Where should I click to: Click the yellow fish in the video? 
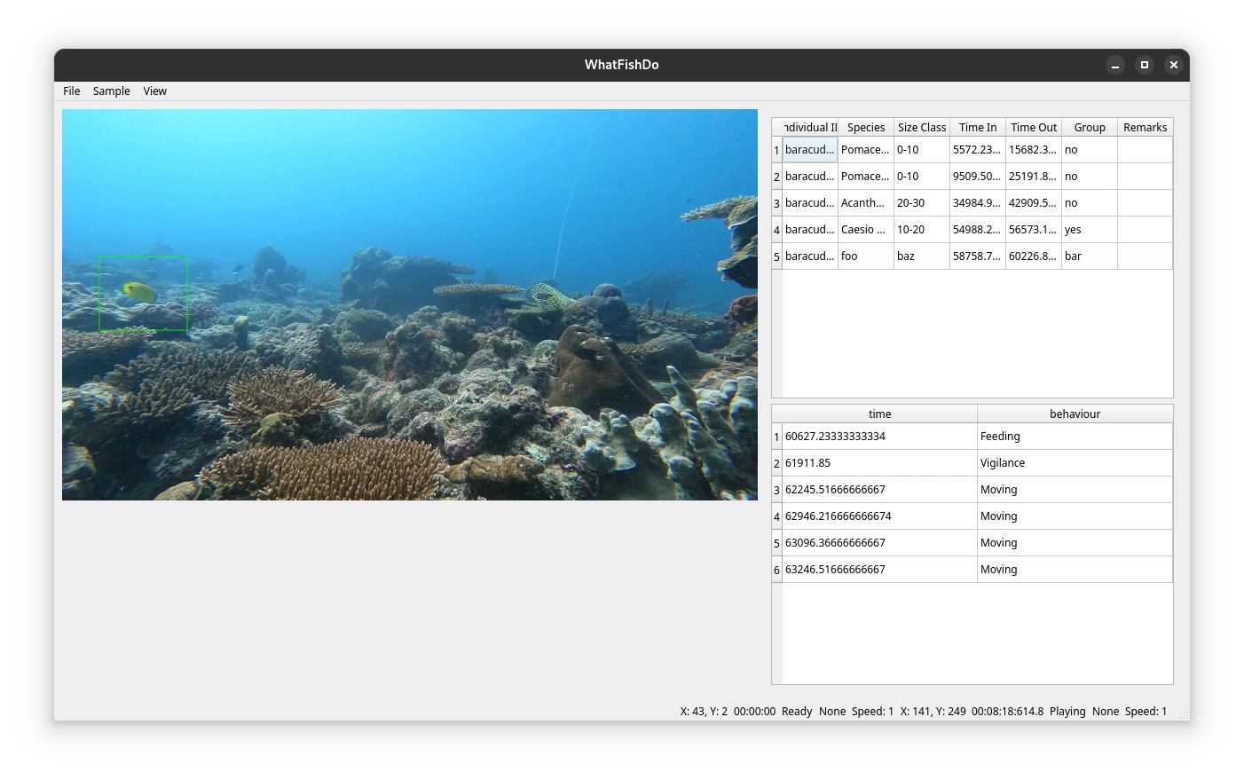click(x=139, y=292)
